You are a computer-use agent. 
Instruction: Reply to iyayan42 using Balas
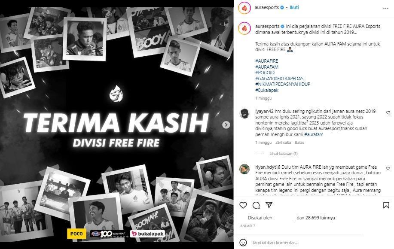[299, 143]
